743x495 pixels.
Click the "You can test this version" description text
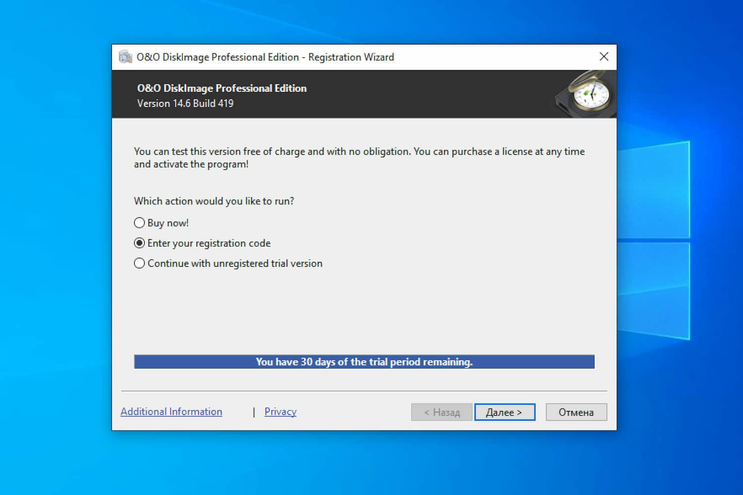coord(359,157)
